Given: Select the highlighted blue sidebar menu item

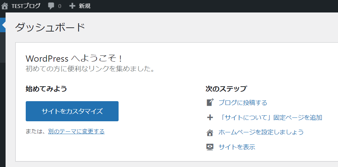Looking at the screenshot, I should pyautogui.click(x=2, y=25).
